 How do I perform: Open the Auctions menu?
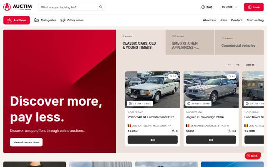click(17, 20)
